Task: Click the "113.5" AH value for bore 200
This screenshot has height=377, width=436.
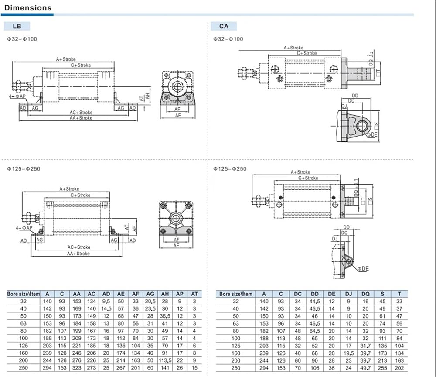Action: click(165, 360)
